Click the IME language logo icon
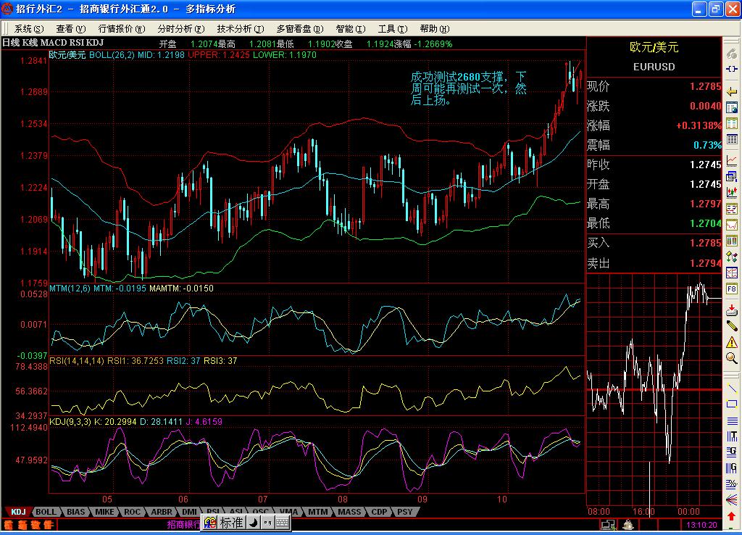Image resolution: width=742 pixels, height=535 pixels. pyautogui.click(x=211, y=523)
